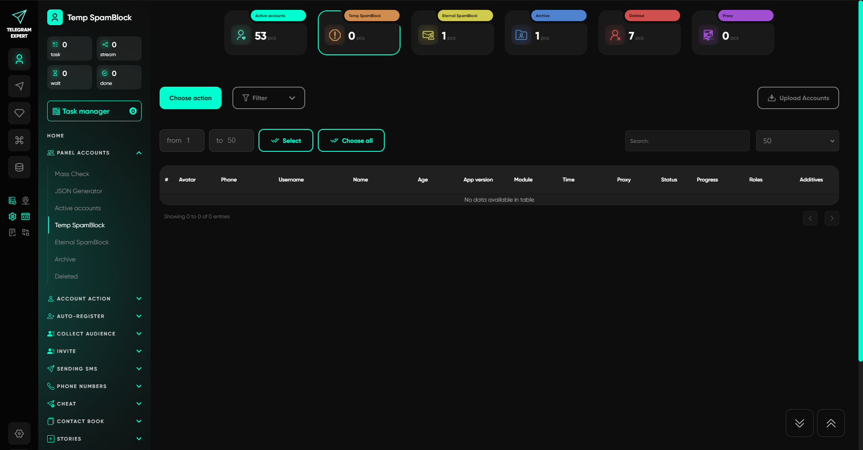Click the database icon in left rail
863x450 pixels.
pos(19,167)
